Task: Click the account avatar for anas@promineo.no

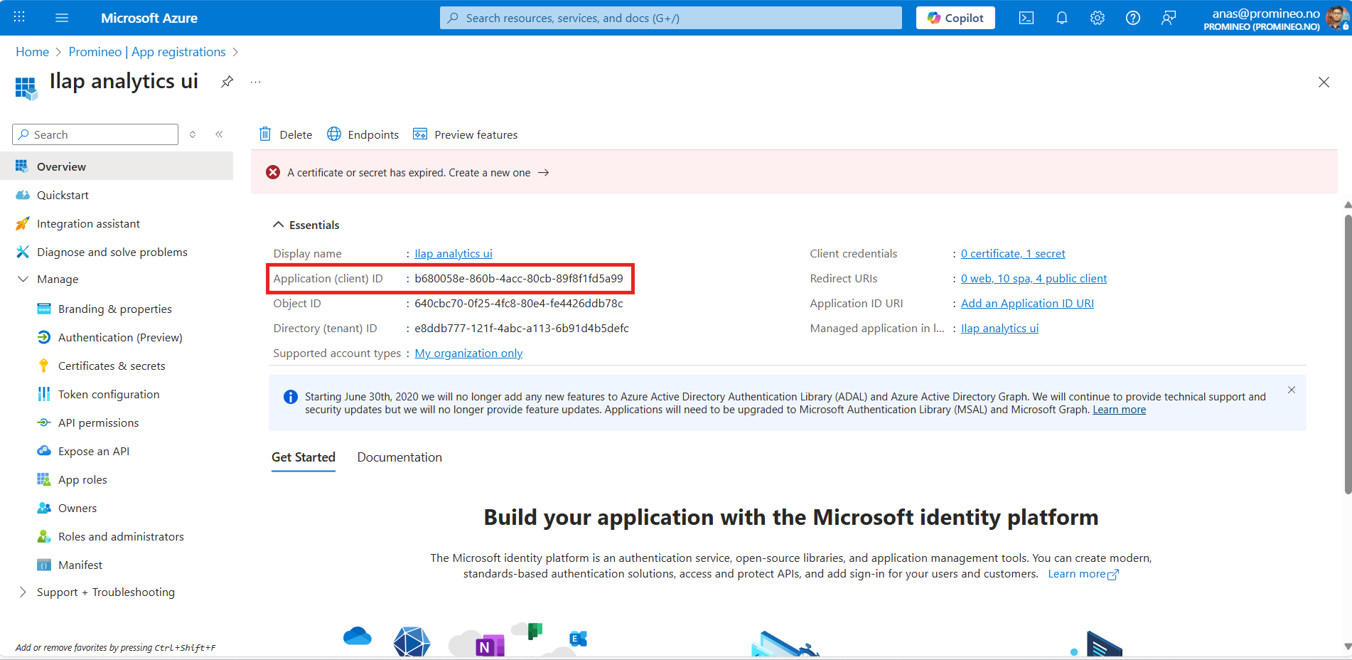Action: [x=1337, y=18]
